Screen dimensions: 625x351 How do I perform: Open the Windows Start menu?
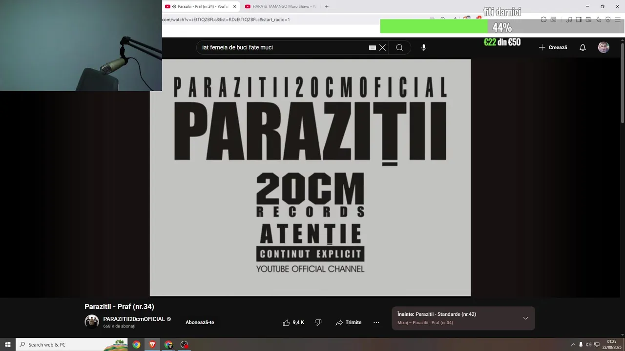tap(8, 345)
